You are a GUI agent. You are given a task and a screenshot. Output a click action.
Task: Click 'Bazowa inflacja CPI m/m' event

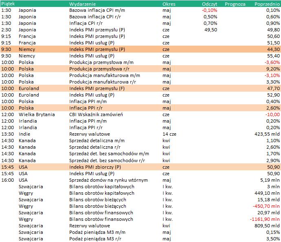point(97,10)
